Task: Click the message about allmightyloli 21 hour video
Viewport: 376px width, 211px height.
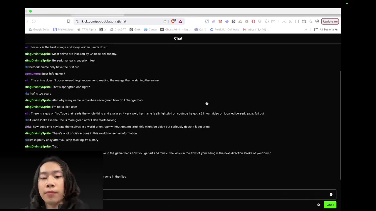Action: [147, 113]
